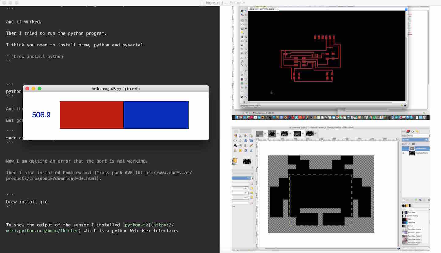This screenshot has width=441, height=253.
Task: Click Eagle's command line input field
Action: [342, 9]
